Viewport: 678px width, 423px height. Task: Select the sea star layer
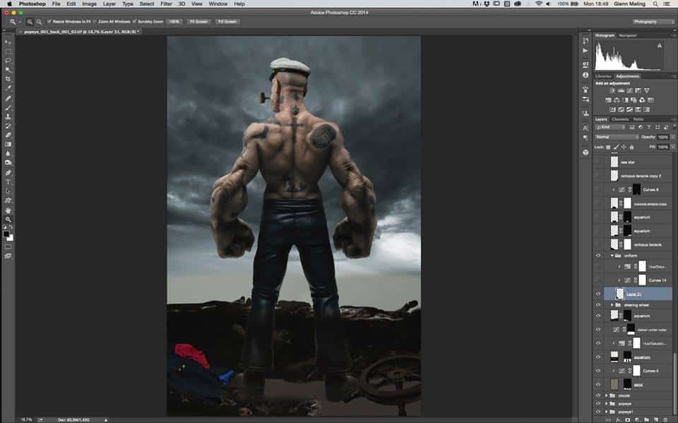tap(636, 162)
